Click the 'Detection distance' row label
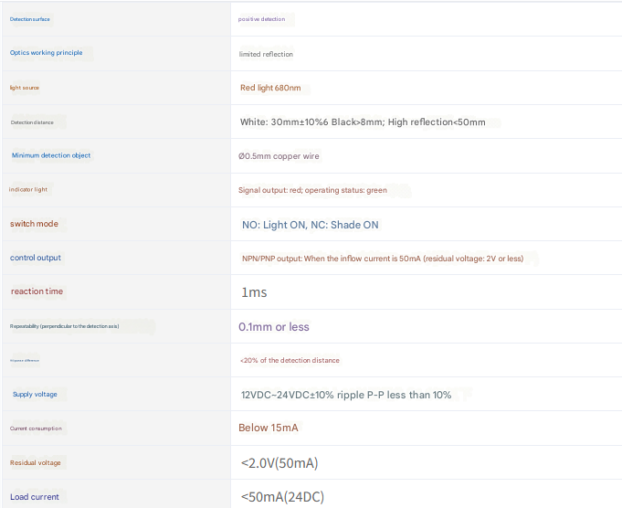The width and height of the screenshot is (622, 508). 33,122
